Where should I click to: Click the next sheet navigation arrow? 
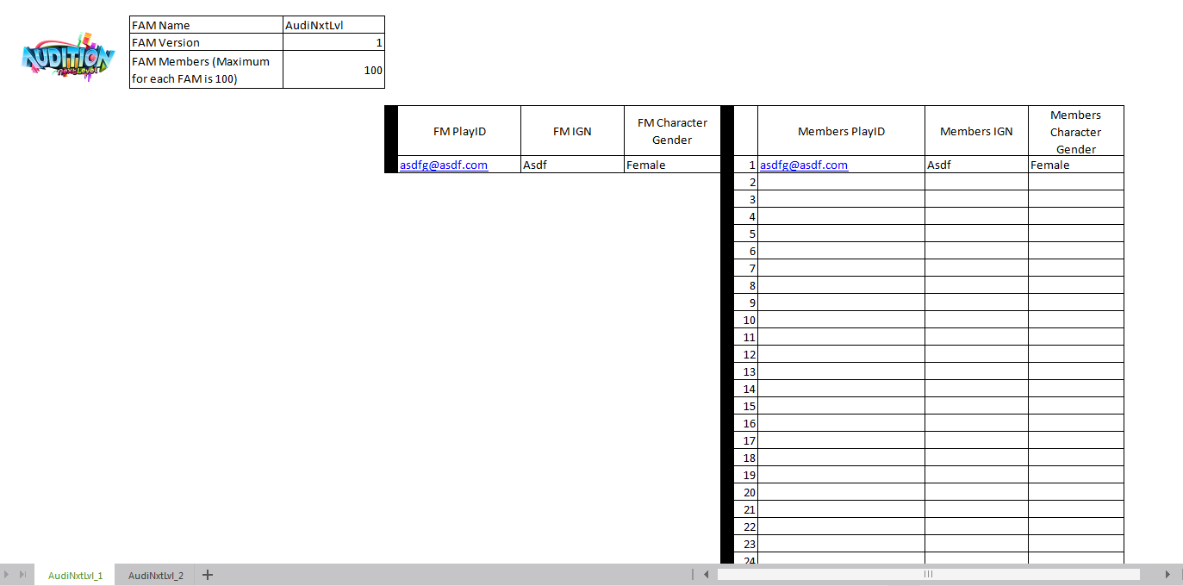[x=22, y=575]
